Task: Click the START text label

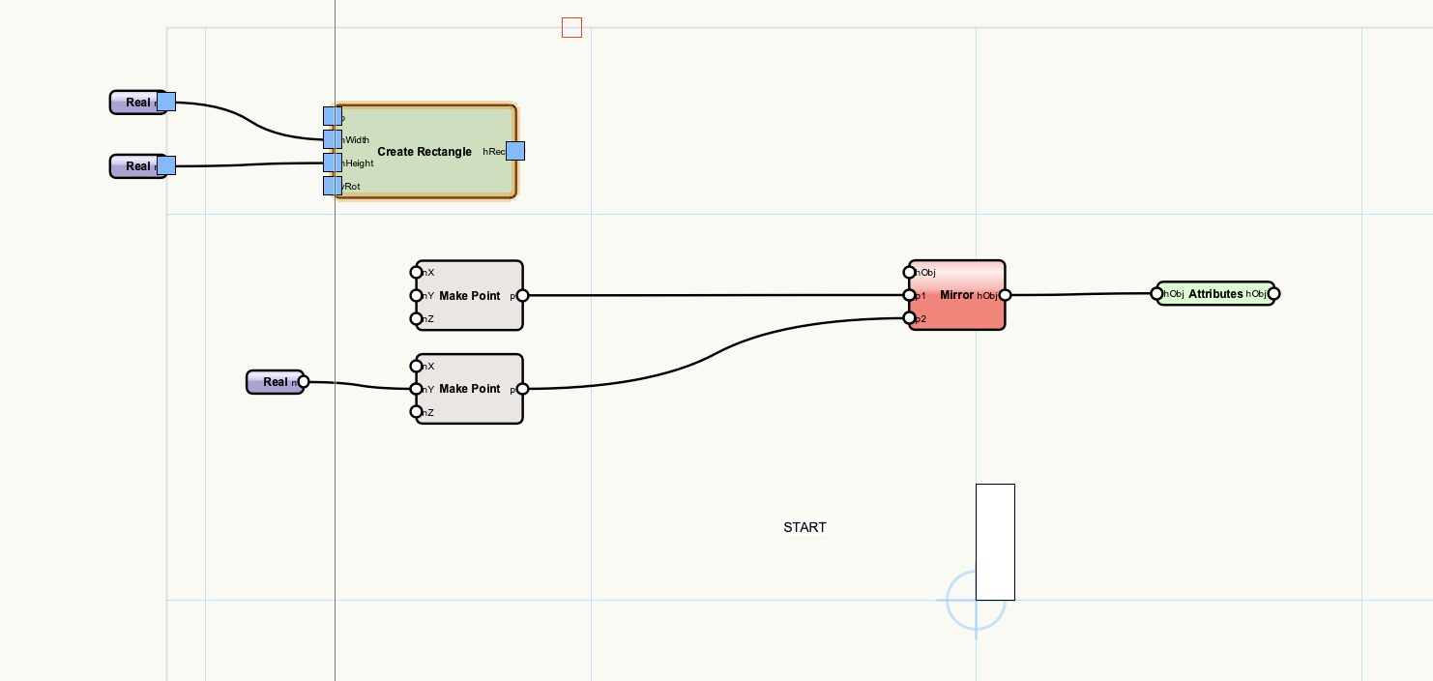Action: coord(804,528)
